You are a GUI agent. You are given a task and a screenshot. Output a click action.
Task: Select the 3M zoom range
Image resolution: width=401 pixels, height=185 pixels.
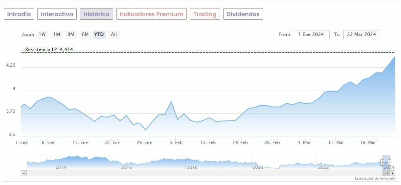pyautogui.click(x=71, y=34)
